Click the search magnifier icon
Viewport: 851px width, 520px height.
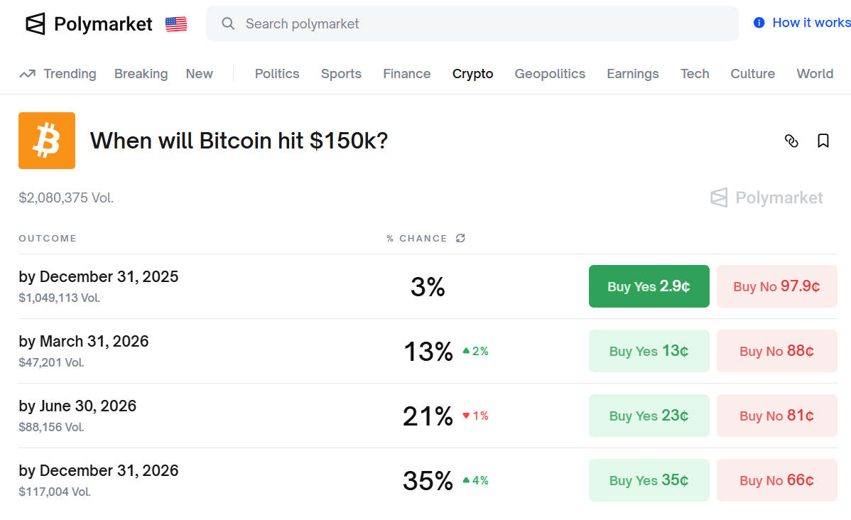227,23
